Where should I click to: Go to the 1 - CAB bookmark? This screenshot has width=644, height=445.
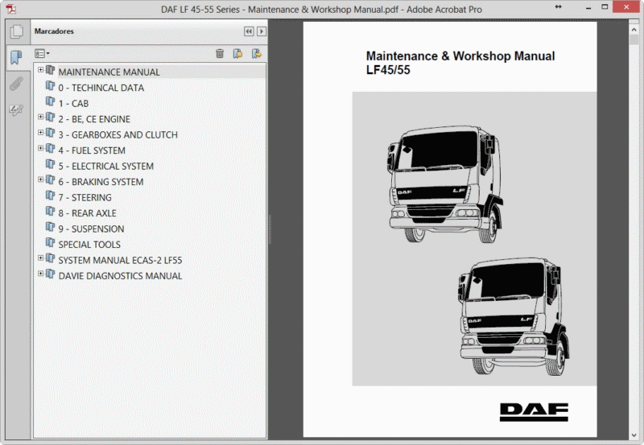tap(73, 104)
